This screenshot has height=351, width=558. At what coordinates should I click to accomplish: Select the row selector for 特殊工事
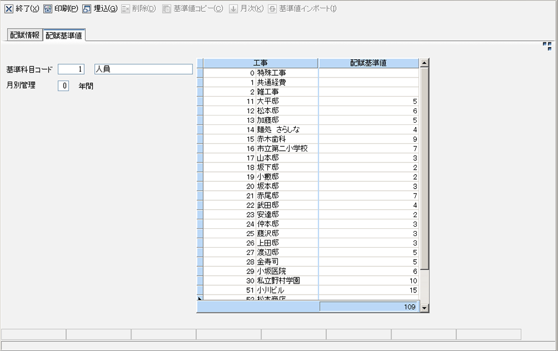point(200,73)
